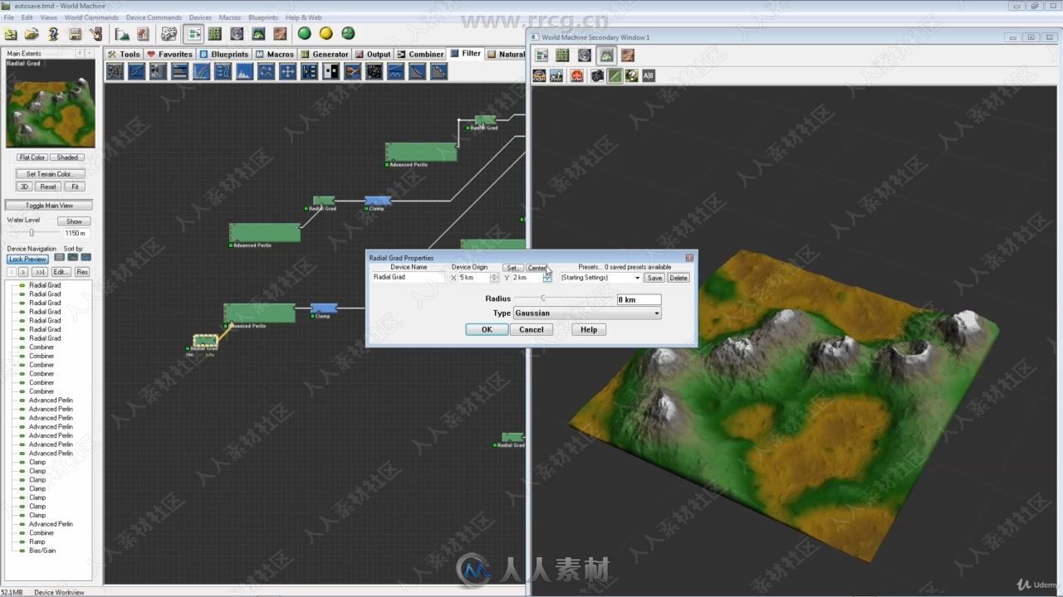The height and width of the screenshot is (597, 1063).
Task: Switch to the Macros tab
Action: [x=275, y=54]
